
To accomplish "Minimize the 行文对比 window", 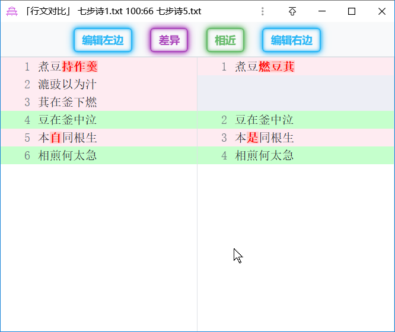I will (322, 11).
